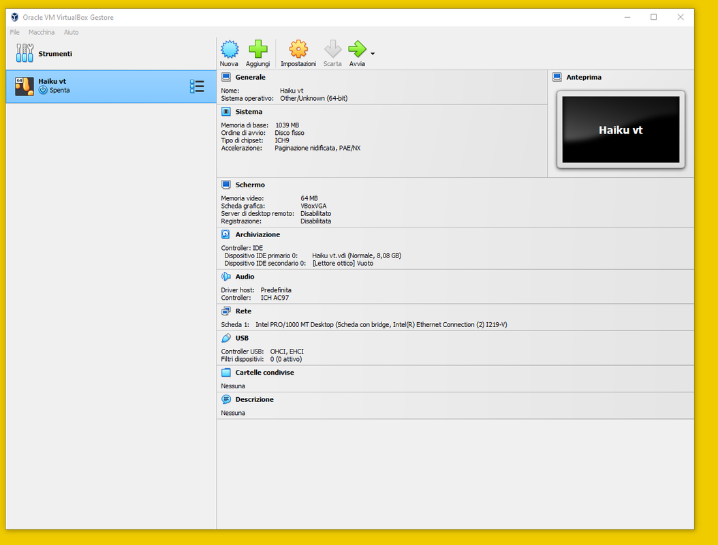Click the Generale section icon
This screenshot has height=545, width=718.
(x=225, y=77)
